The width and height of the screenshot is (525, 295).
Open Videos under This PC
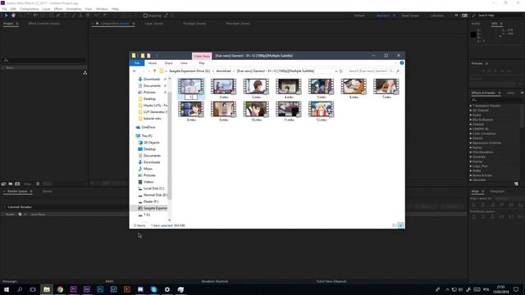pyautogui.click(x=146, y=182)
